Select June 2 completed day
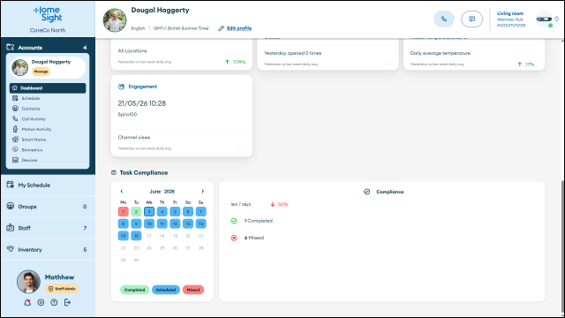 tap(136, 212)
